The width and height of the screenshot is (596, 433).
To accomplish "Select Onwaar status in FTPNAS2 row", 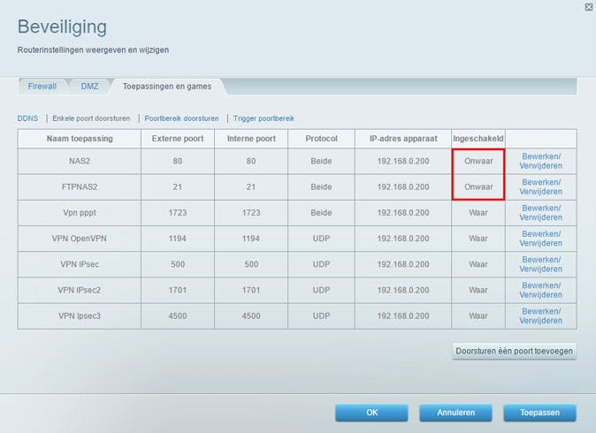I will tap(478, 186).
